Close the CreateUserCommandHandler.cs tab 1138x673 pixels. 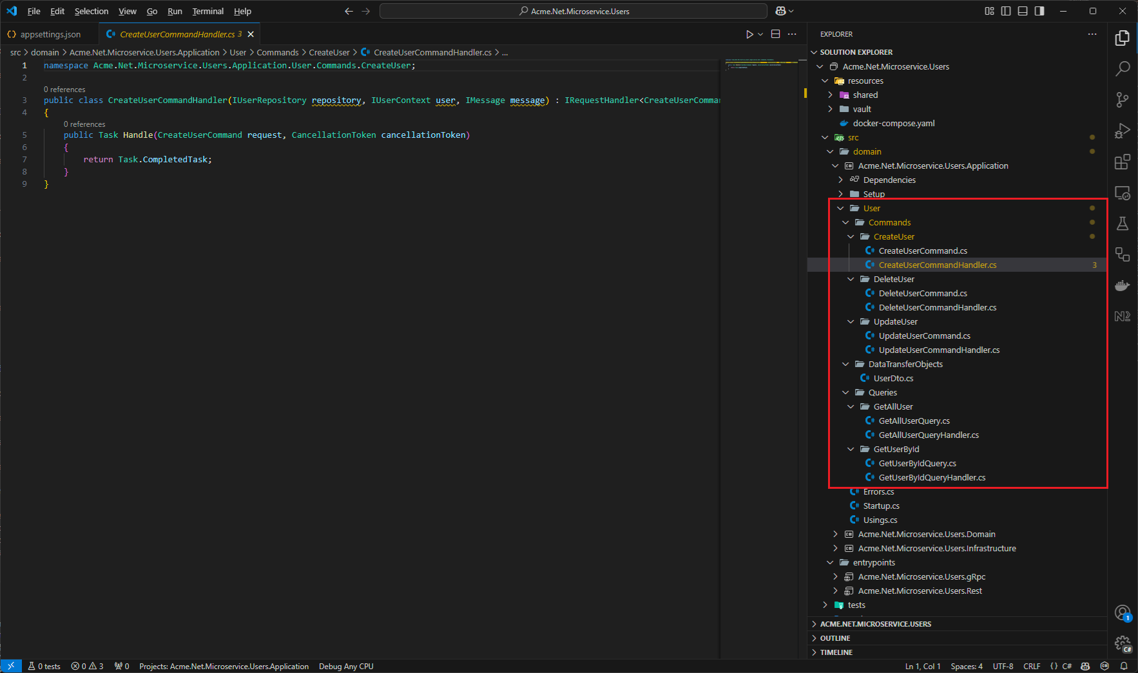coord(251,34)
